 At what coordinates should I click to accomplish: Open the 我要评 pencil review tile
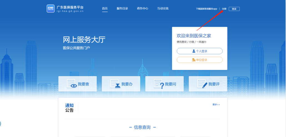(x=208, y=84)
